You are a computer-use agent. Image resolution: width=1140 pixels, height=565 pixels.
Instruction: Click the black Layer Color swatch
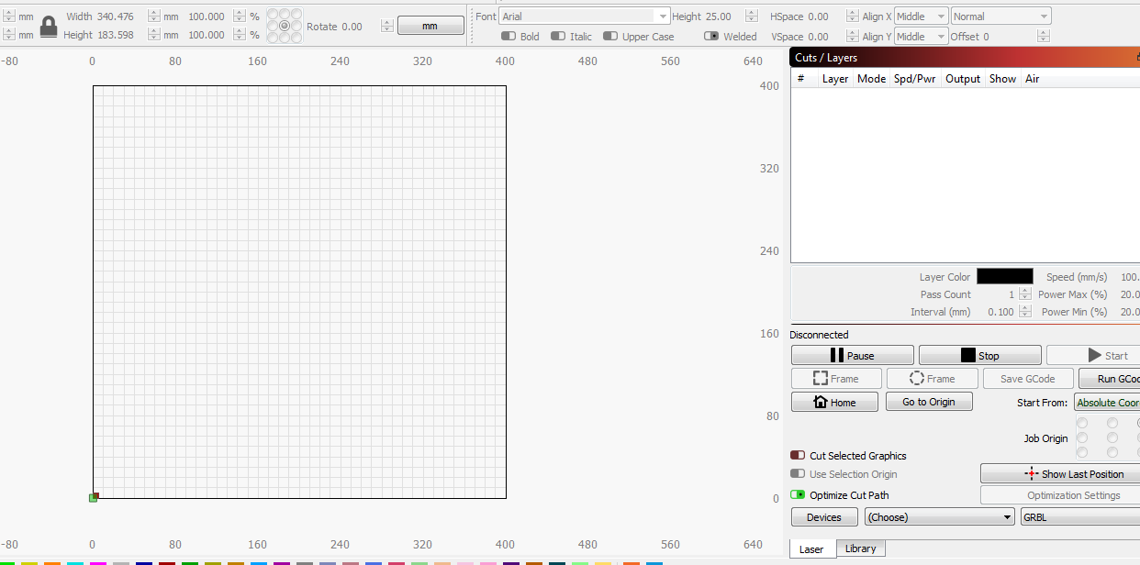pyautogui.click(x=1004, y=276)
